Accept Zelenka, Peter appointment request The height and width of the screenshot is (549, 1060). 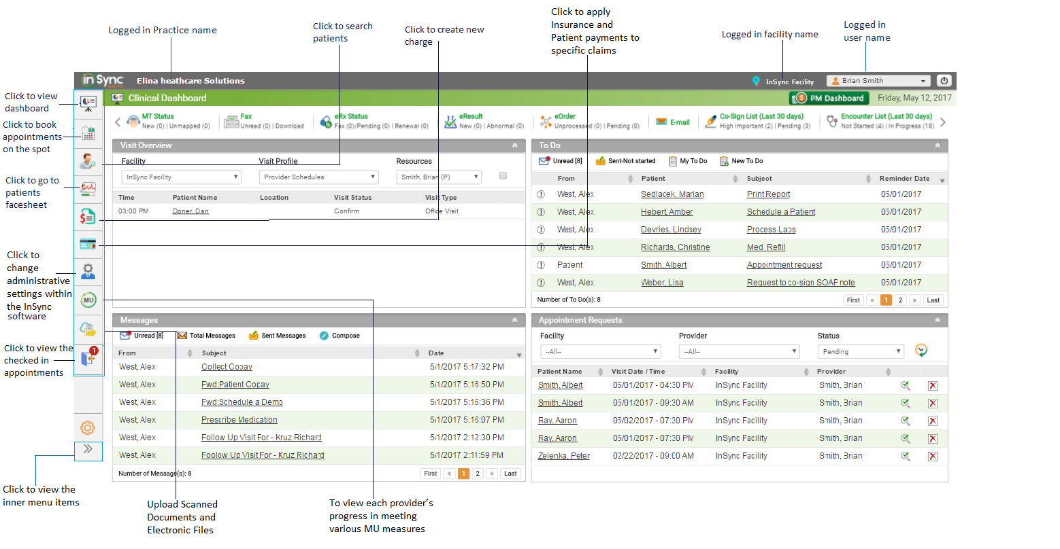click(x=906, y=456)
